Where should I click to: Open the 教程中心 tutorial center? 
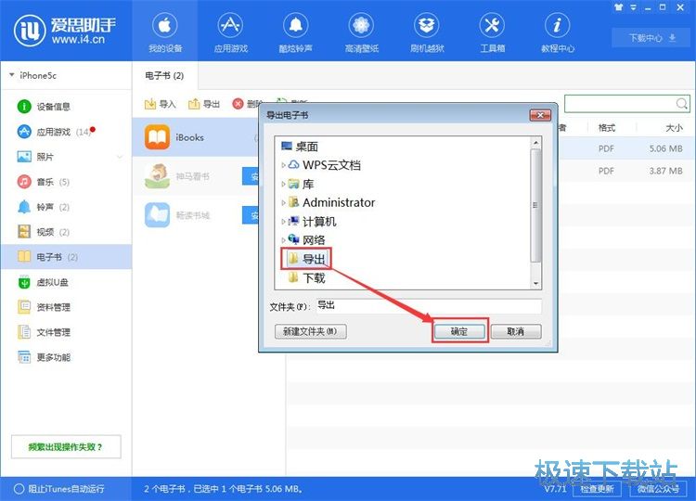pyautogui.click(x=558, y=32)
